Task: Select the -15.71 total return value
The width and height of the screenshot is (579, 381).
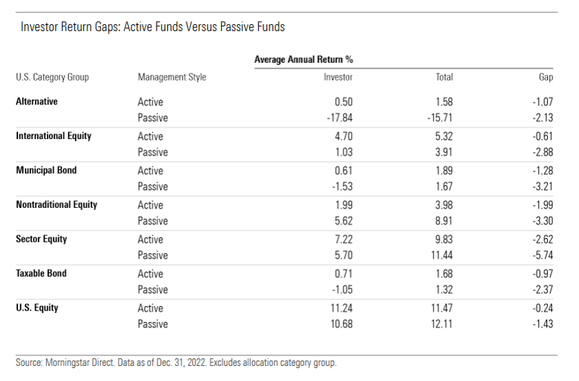Action: coord(439,118)
